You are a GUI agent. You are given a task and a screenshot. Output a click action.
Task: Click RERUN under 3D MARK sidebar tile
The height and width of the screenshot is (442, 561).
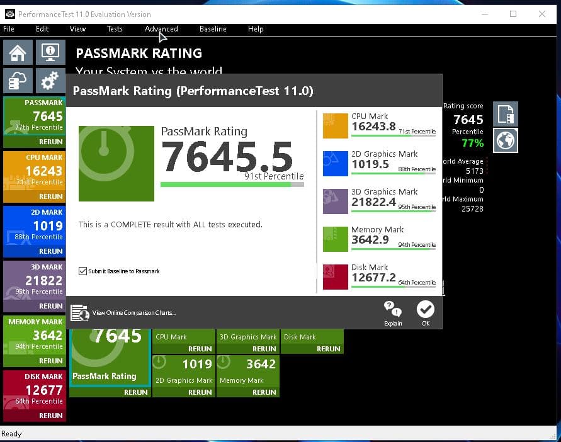pyautogui.click(x=51, y=306)
